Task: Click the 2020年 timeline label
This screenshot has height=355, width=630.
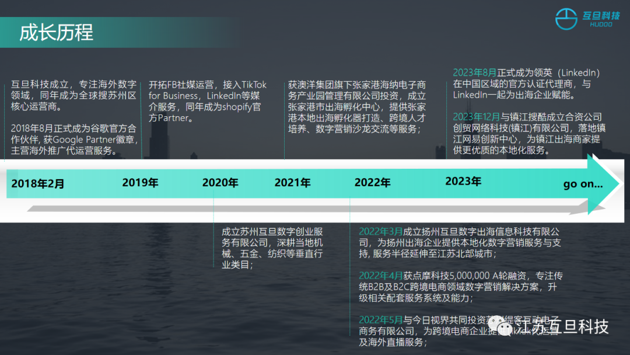Action: pos(220,183)
